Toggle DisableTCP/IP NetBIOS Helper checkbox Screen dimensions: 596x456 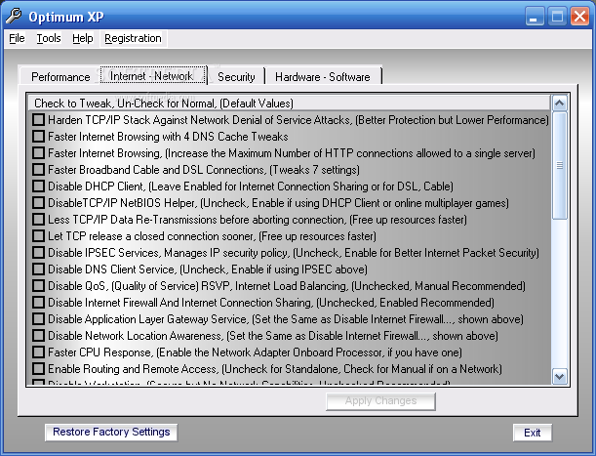coord(38,203)
